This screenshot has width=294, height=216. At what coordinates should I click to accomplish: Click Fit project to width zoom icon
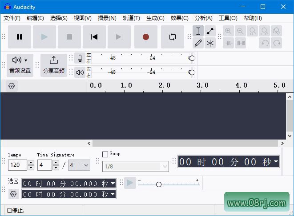264,31
